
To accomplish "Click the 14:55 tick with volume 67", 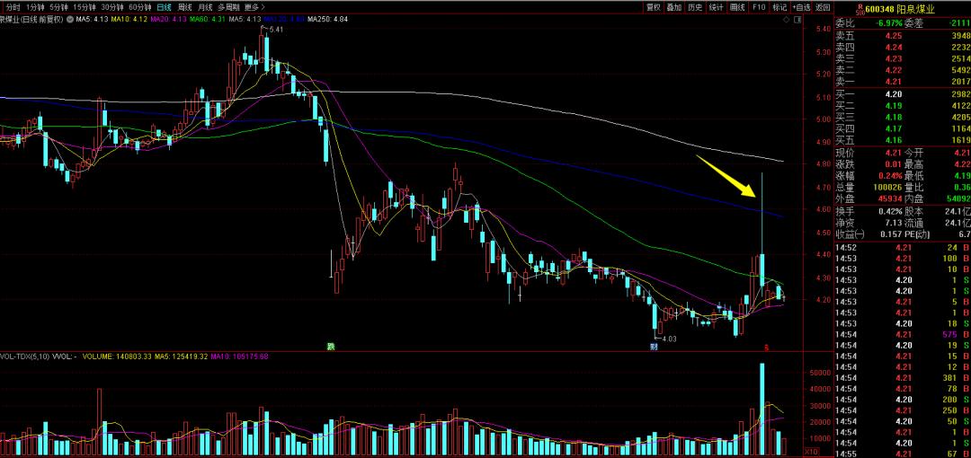I will pyautogui.click(x=903, y=454).
